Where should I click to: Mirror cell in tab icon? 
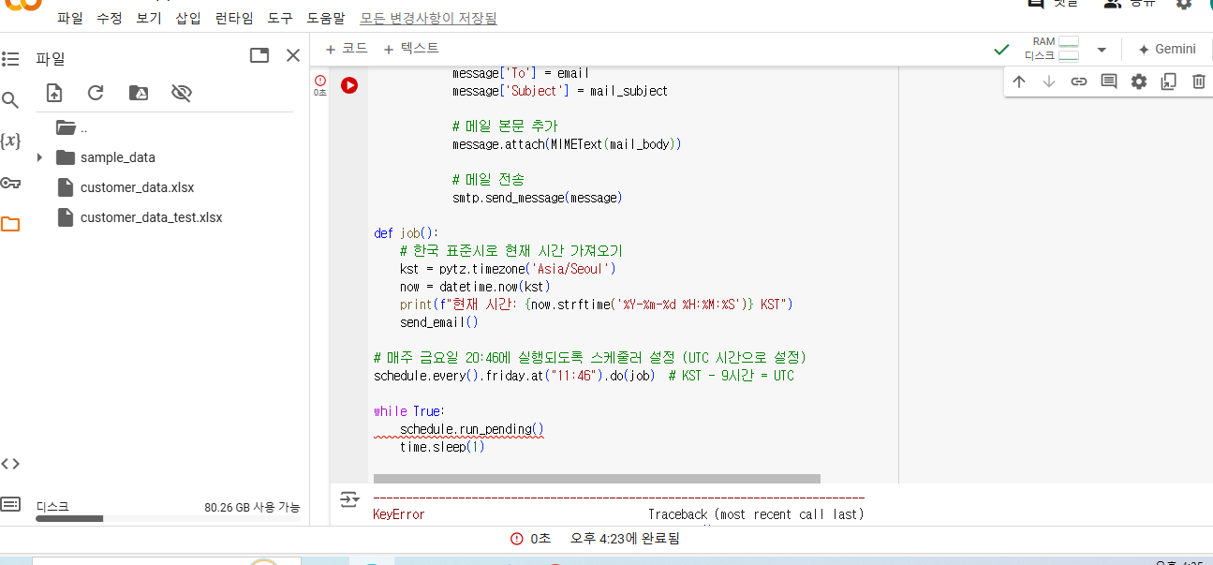pyautogui.click(x=1168, y=82)
